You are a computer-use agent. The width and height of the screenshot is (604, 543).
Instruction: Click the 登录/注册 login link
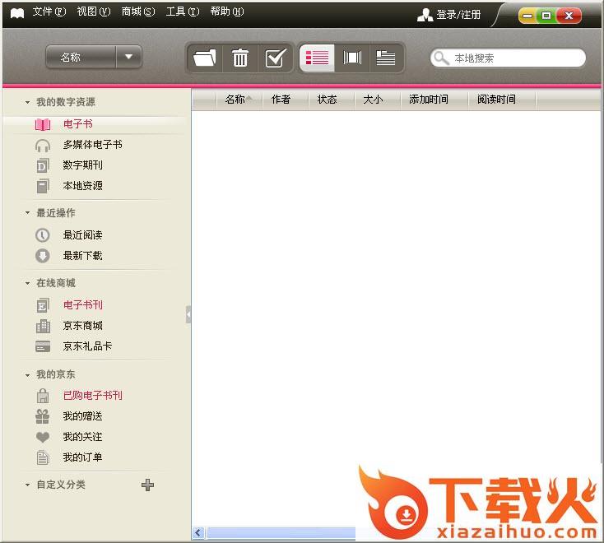pyautogui.click(x=458, y=15)
